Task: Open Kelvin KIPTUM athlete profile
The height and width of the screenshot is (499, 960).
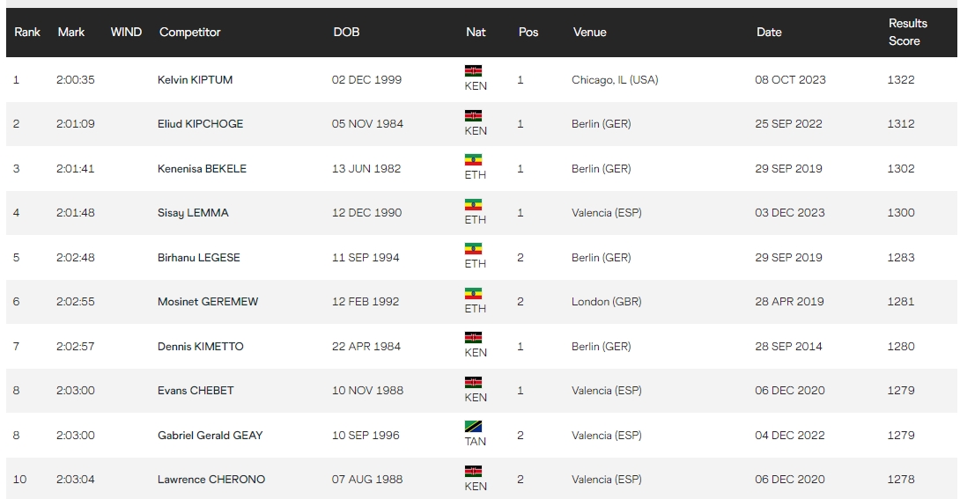Action: pos(195,80)
